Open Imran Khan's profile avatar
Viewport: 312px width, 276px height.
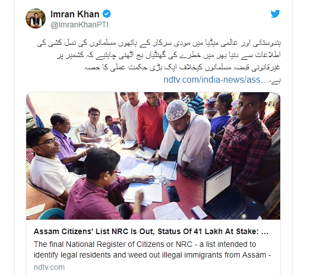tap(36, 18)
